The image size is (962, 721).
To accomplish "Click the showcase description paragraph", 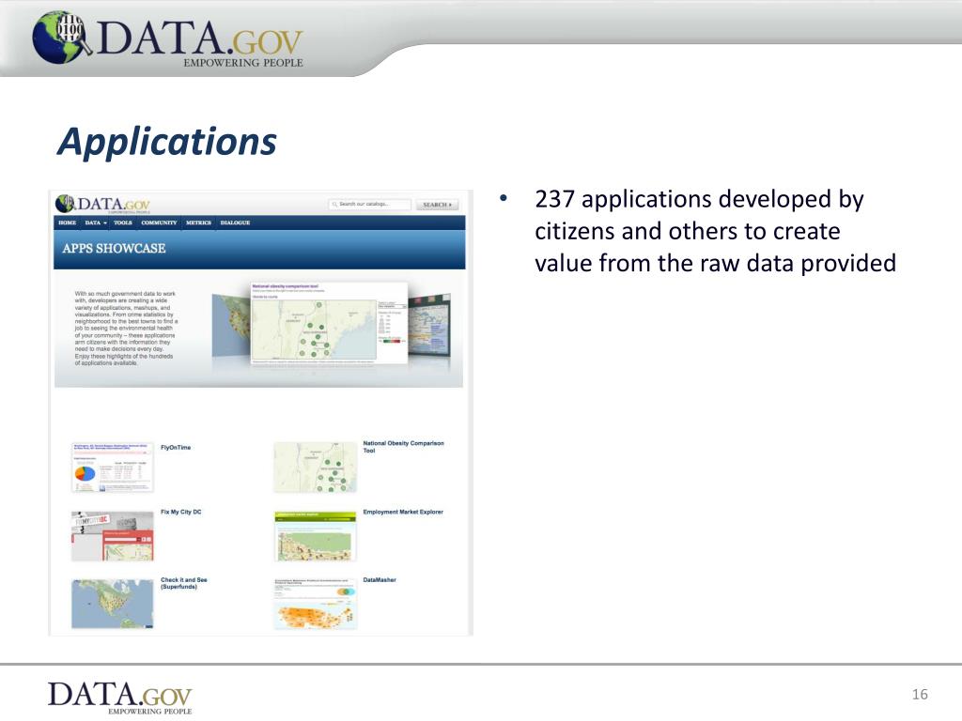I will tap(126, 328).
